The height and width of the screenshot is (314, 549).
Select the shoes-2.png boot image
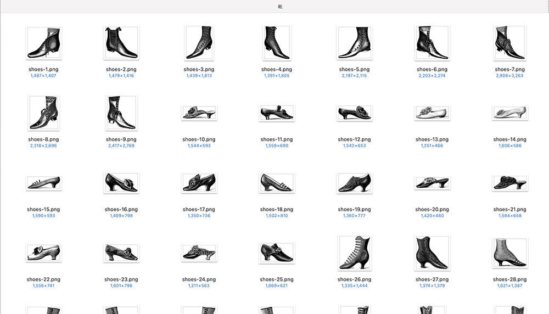(121, 43)
